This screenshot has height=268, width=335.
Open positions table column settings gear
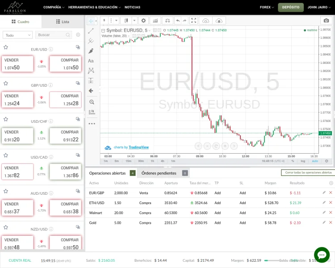click(331, 183)
